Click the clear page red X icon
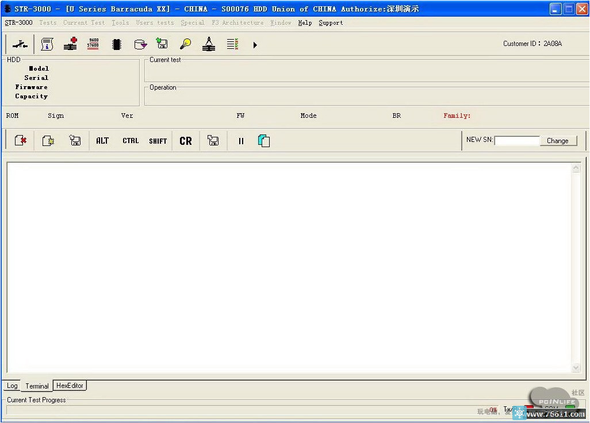The image size is (590, 423). pos(21,141)
